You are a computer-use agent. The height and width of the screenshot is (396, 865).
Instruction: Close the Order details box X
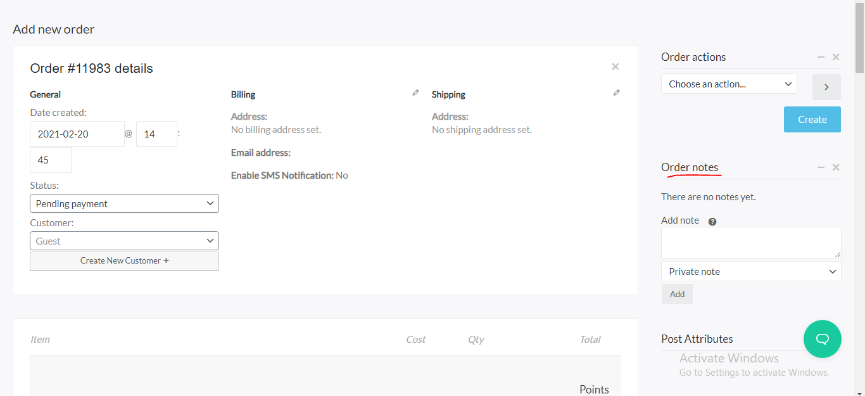tap(615, 67)
